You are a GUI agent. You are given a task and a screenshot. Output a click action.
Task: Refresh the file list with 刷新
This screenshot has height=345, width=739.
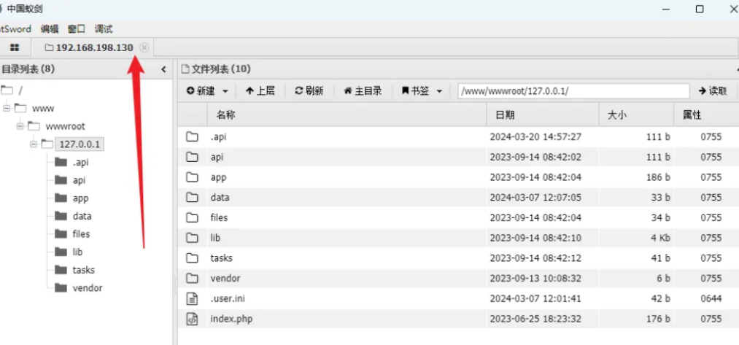[x=309, y=90]
